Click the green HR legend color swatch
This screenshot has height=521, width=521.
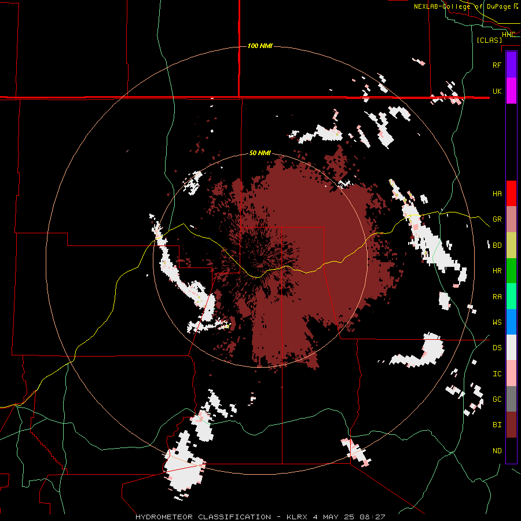pos(511,271)
